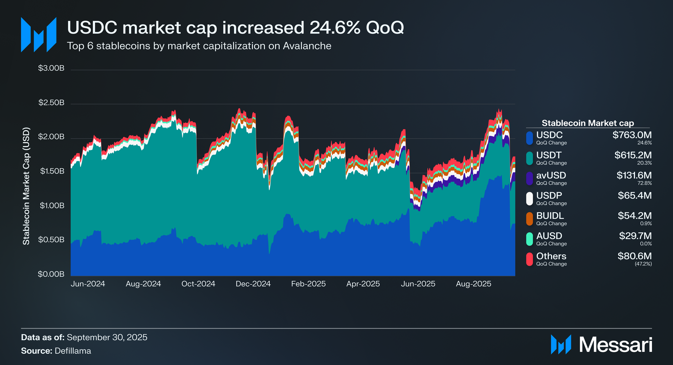
Task: Click the Messari logo at top left
Action: coord(39,35)
